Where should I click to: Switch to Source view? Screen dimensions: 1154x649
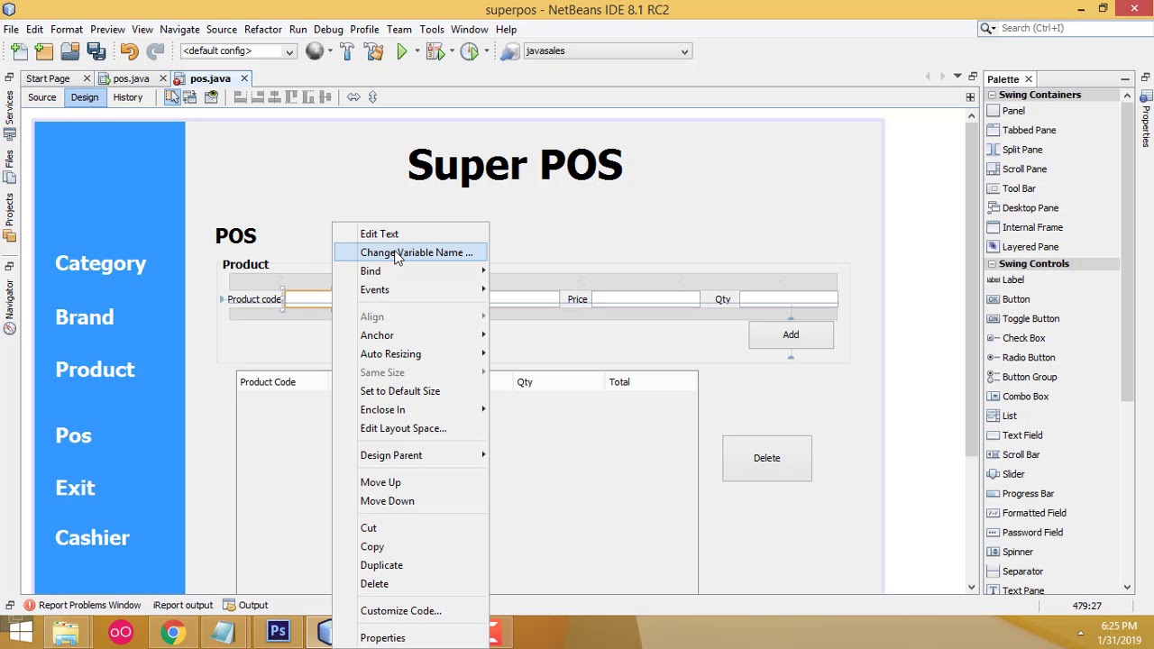click(x=41, y=97)
